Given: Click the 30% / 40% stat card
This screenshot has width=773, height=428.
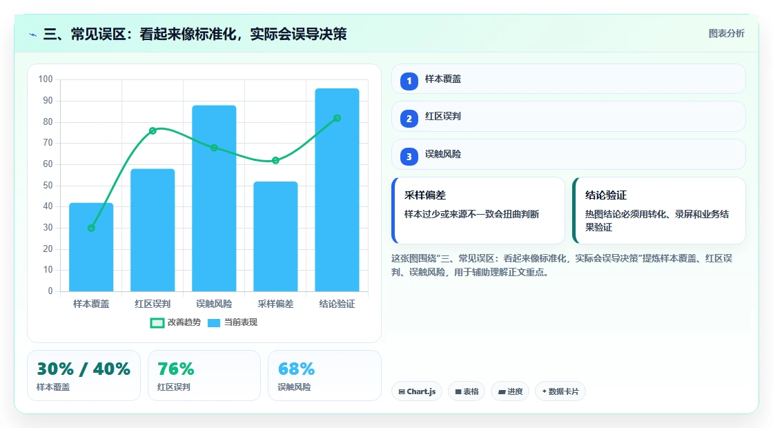Looking at the screenshot, I should point(84,376).
